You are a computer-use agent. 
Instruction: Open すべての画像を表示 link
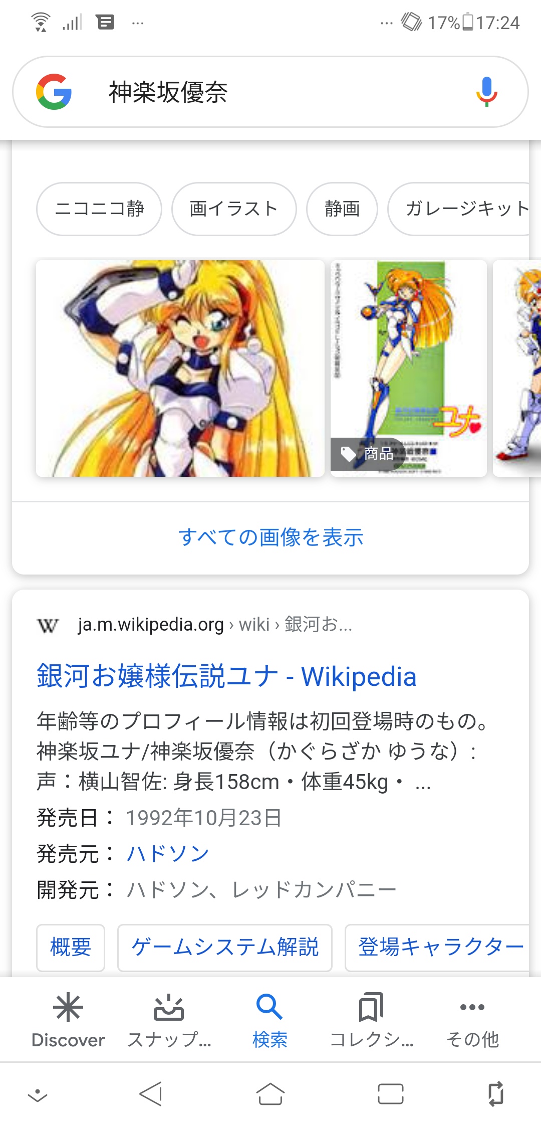[x=270, y=537]
